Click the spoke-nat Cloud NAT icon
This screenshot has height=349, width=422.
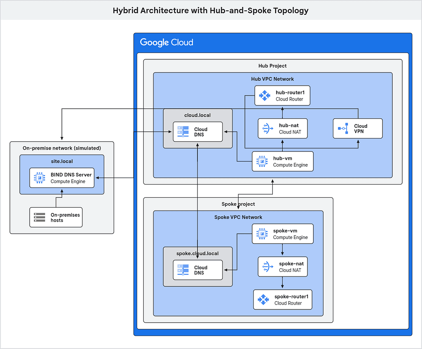pyautogui.click(x=267, y=267)
